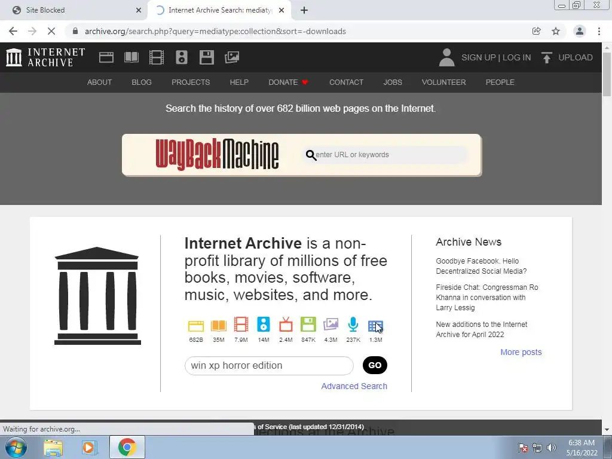Open a new tab with the plus button
The image size is (612, 459).
point(304,10)
